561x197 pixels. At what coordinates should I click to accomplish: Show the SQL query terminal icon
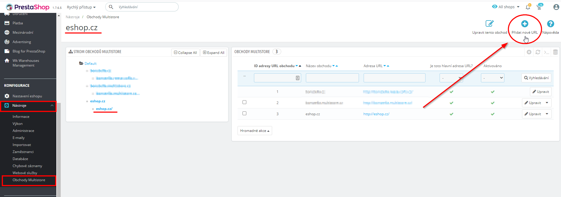point(547,52)
